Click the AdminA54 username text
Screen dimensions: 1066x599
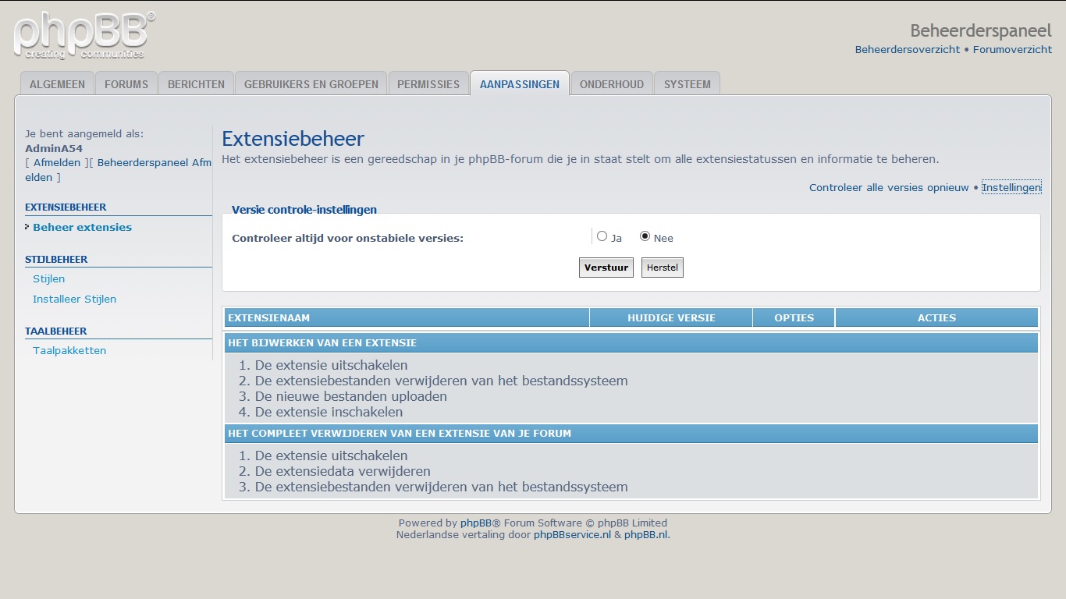pyautogui.click(x=54, y=148)
